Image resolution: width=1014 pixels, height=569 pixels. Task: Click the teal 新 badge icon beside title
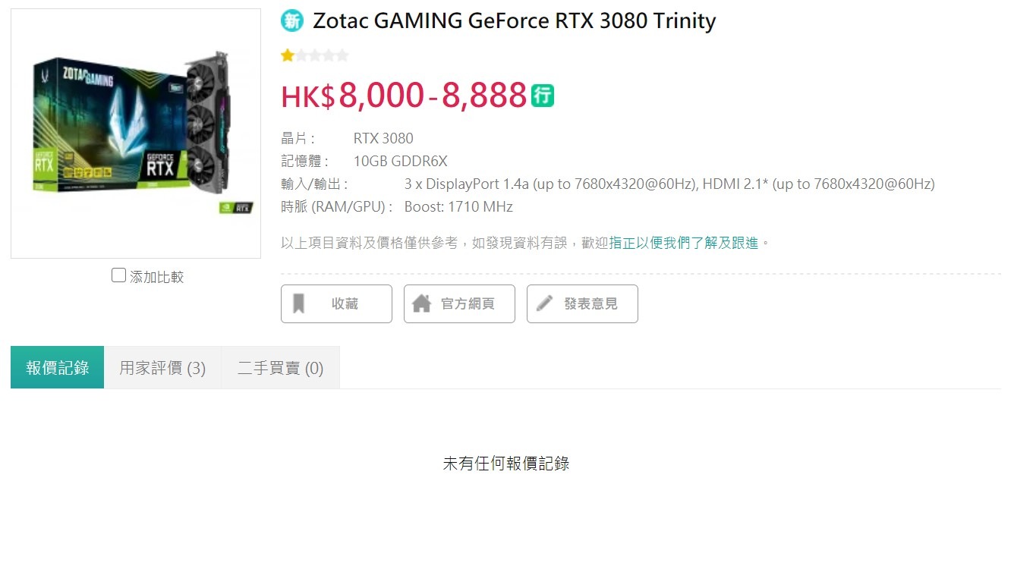(x=292, y=20)
